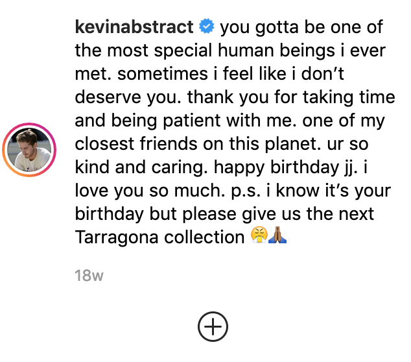Click the steaming face emoji
The height and width of the screenshot is (362, 411).
(259, 237)
